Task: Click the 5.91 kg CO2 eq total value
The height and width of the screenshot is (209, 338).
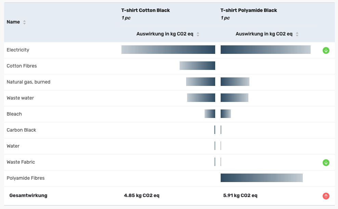Action: (x=240, y=195)
